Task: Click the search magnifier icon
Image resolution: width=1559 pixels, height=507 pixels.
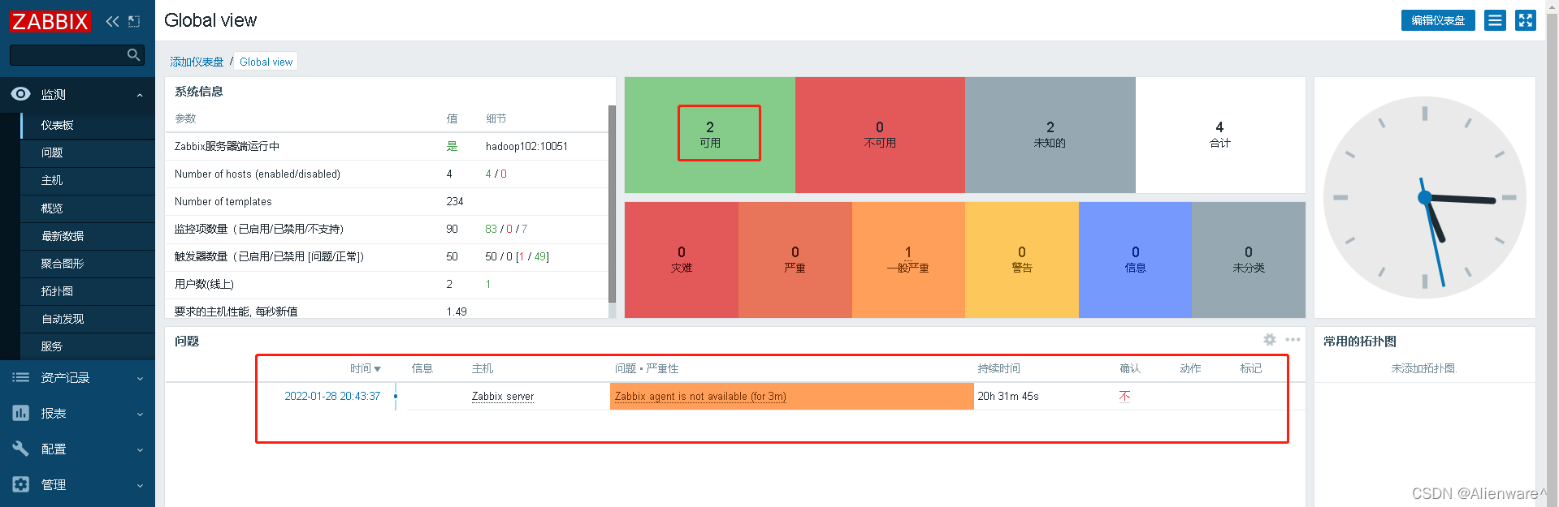Action: point(134,54)
